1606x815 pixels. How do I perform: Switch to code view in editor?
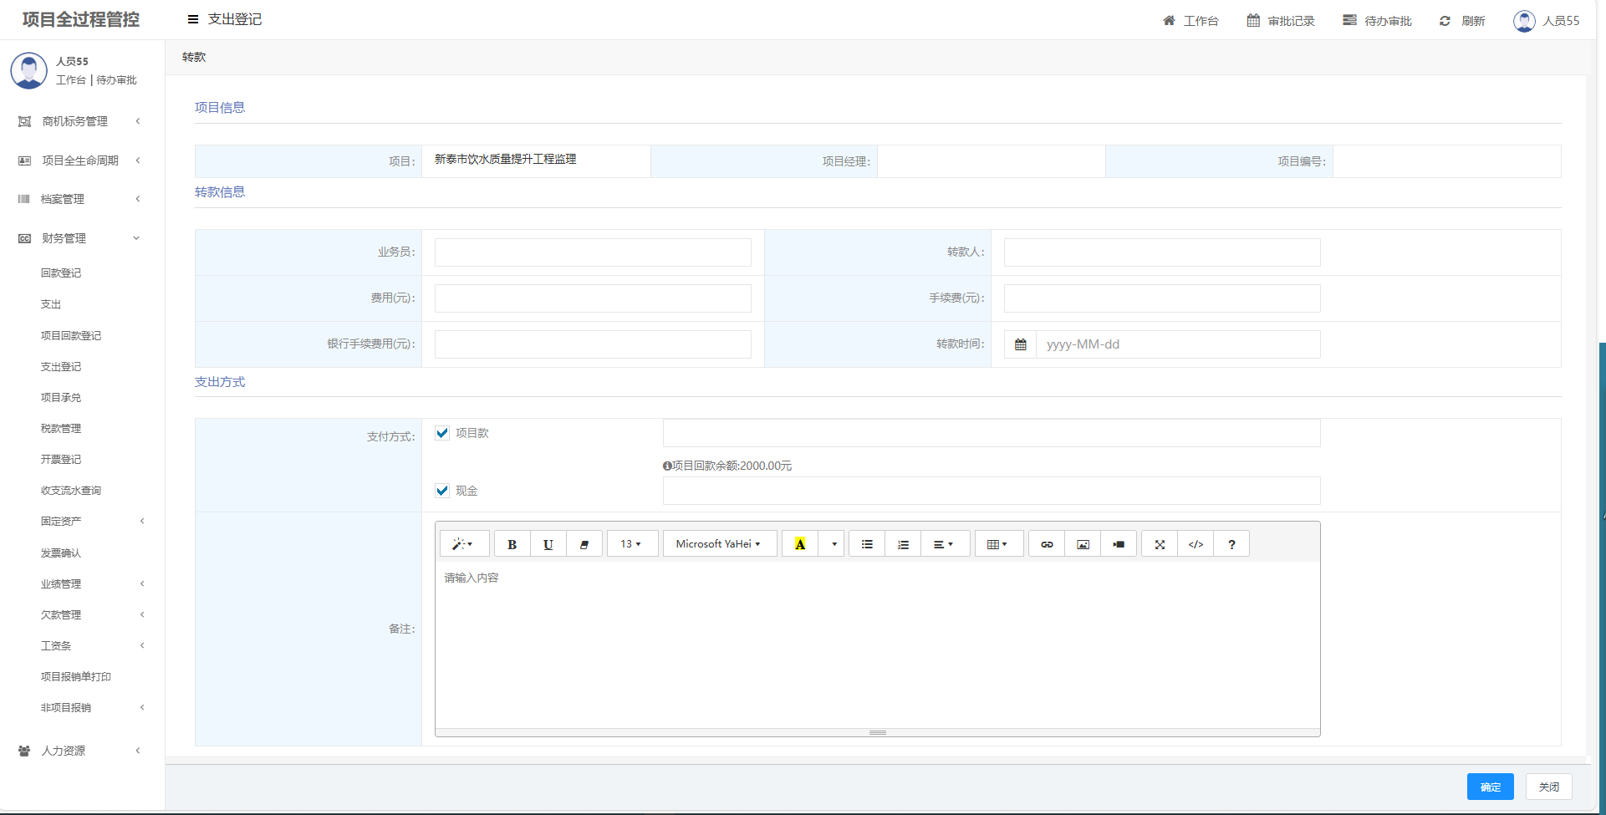pos(1196,544)
